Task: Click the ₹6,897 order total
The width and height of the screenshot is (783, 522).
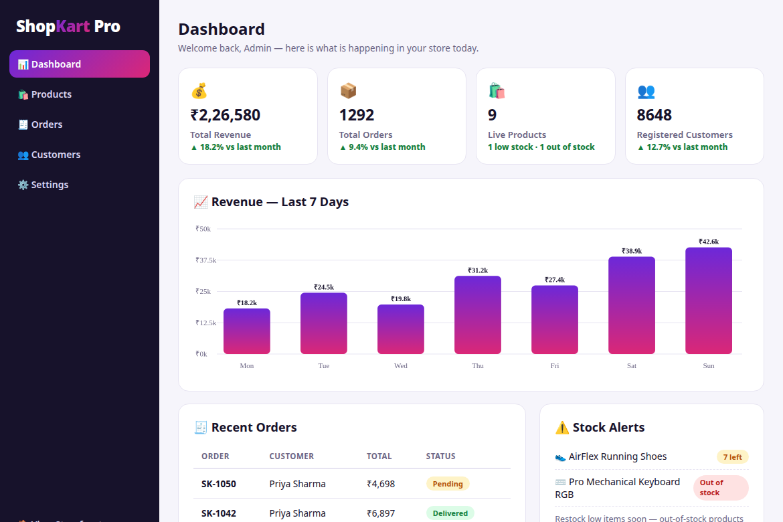Action: coord(381,513)
